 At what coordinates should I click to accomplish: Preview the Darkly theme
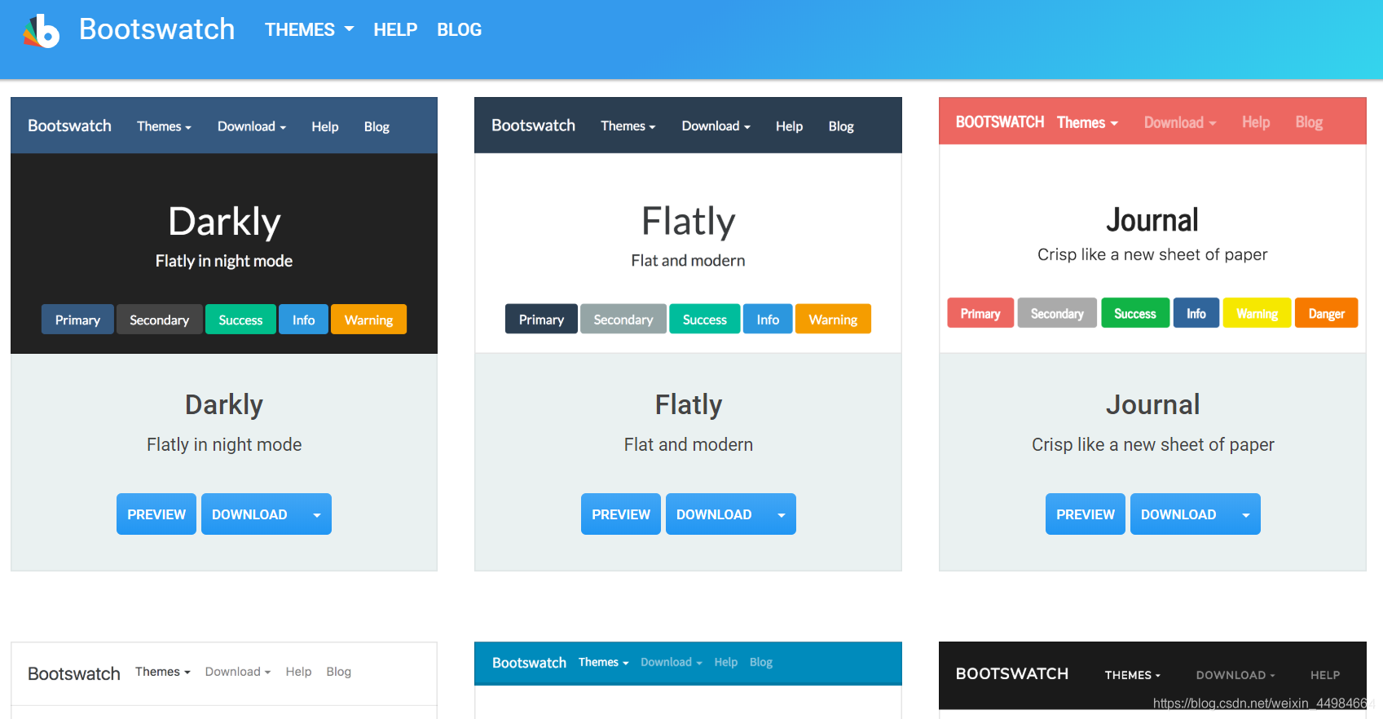(x=156, y=514)
